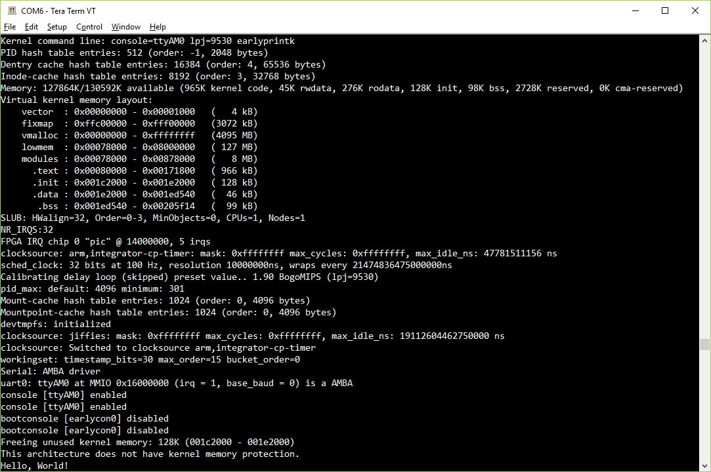This screenshot has width=711, height=472.
Task: Click the NR_IRQS:32 line
Action: tap(27, 229)
